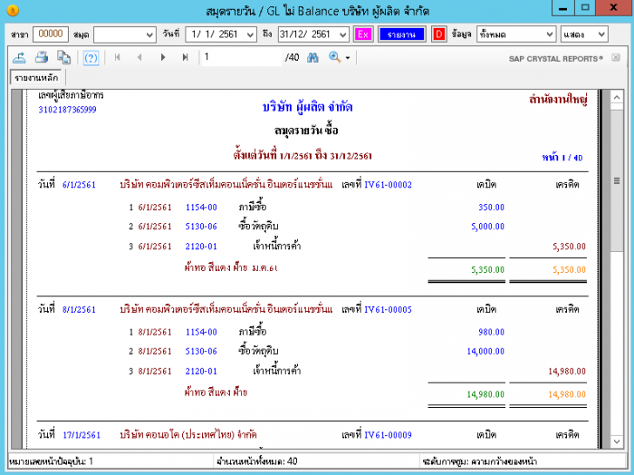Screen dimensions: 634x475
Task: Click red credit amount 5,350.00 on line 3
Action: 569,247
